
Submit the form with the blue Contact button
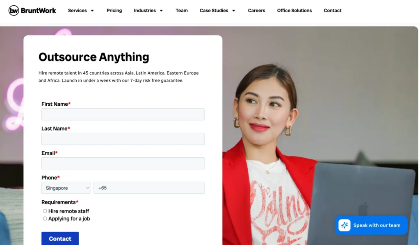[x=60, y=238]
